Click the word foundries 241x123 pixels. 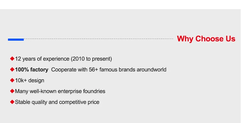click(95, 91)
